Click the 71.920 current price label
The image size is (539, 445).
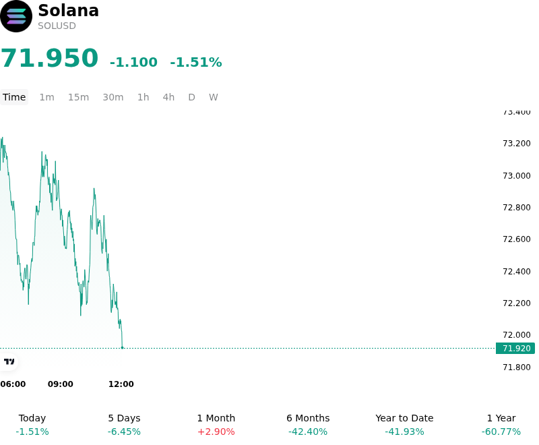tap(515, 349)
